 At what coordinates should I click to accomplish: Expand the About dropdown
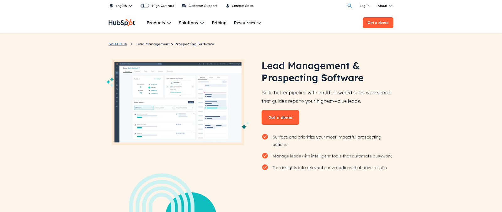tap(385, 6)
